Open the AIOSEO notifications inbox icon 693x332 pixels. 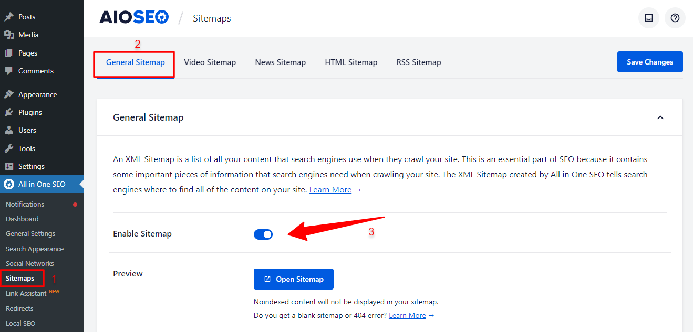649,18
